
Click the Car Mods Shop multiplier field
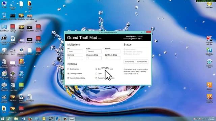pyautogui.click(x=112, y=58)
